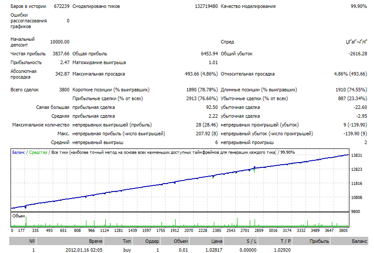Image resolution: width=374 pixels, height=253 pixels.
Task: Click the consecutive losses value 9 (-139.90)
Action: click(x=356, y=125)
